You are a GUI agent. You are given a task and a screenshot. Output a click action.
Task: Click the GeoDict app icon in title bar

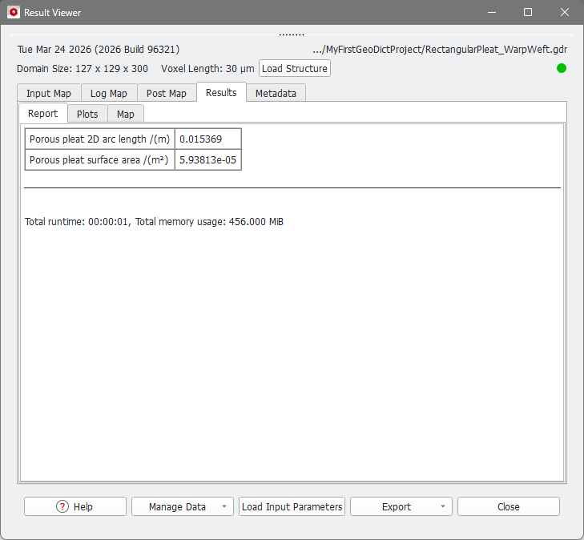pos(13,13)
